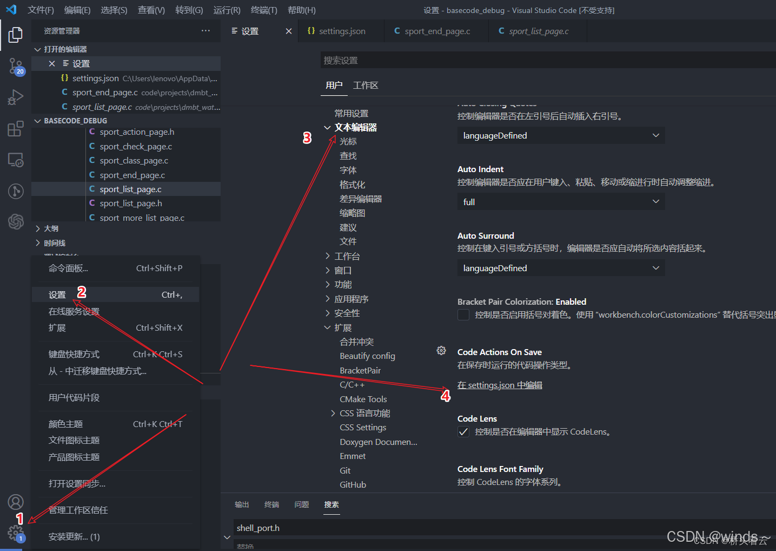The image size is (776, 551).
Task: Collapse the 文本编辑器 settings section
Action: coord(327,128)
